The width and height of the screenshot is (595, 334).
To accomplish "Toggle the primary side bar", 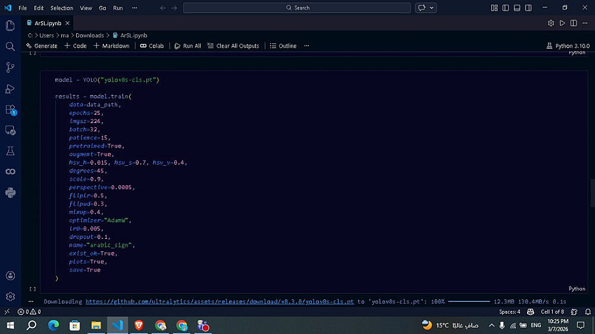I will 505,8.
